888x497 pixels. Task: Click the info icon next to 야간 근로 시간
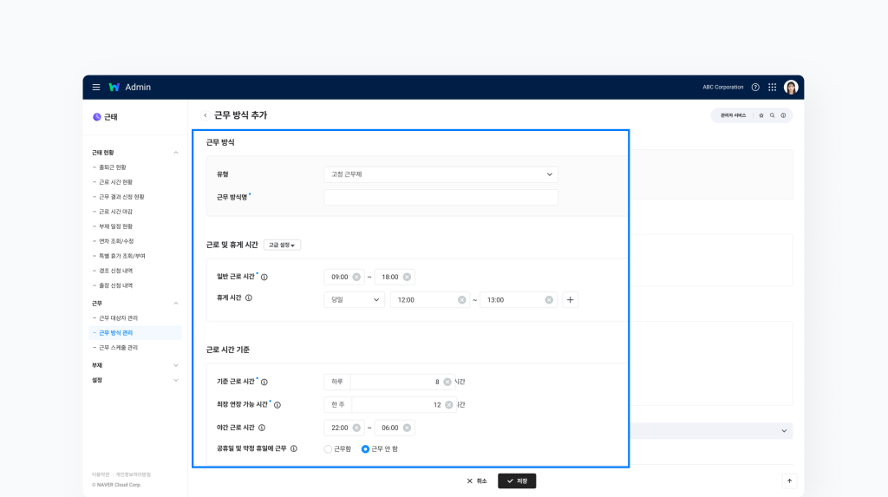[262, 428]
